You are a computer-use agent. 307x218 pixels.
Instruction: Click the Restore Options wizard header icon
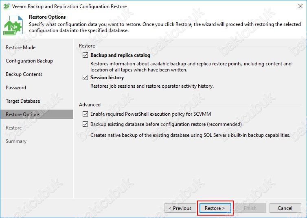point(13,25)
